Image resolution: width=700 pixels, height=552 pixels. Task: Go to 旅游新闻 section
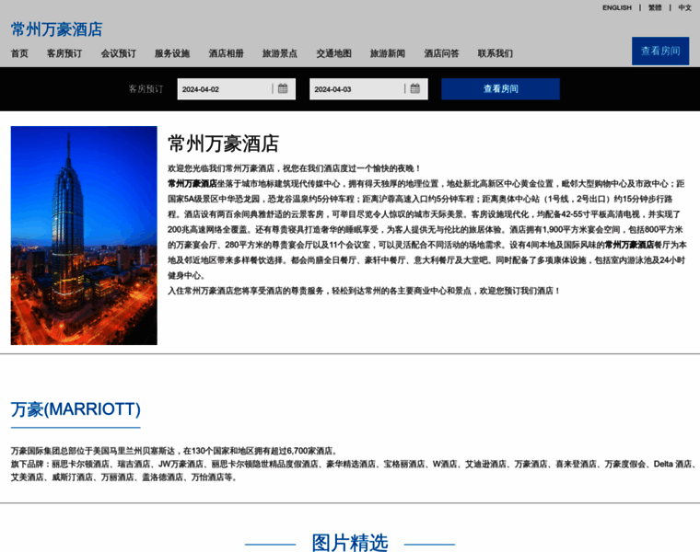coord(388,53)
